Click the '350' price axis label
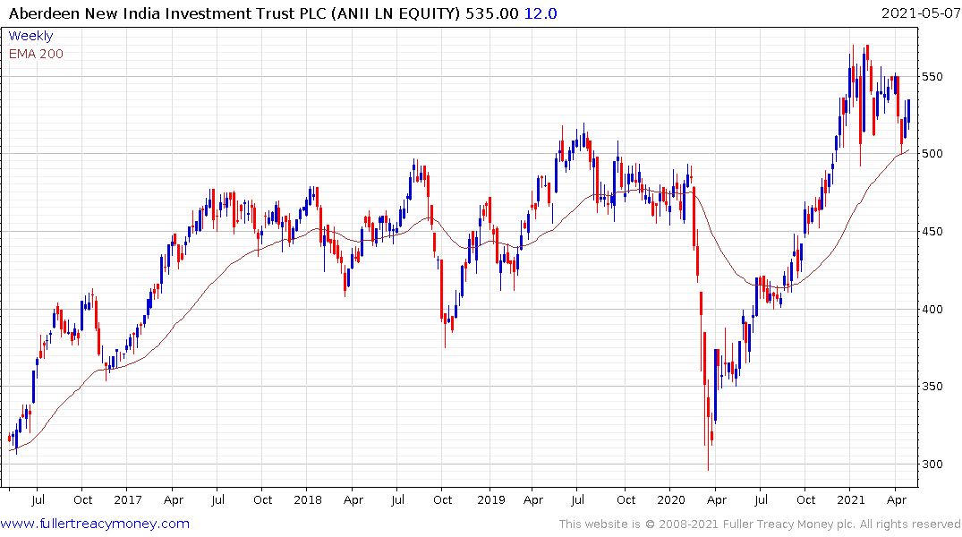The image size is (962, 537). click(932, 386)
